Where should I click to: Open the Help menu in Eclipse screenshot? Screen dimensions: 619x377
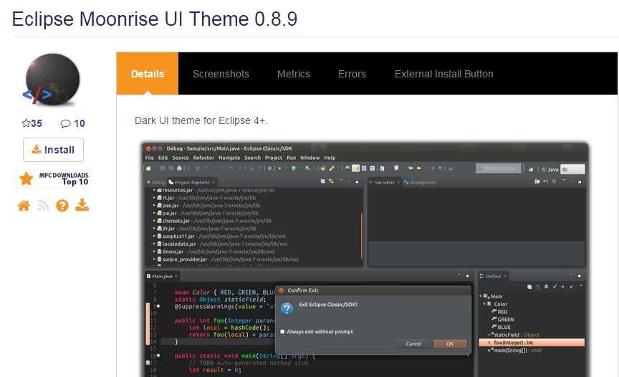[330, 158]
